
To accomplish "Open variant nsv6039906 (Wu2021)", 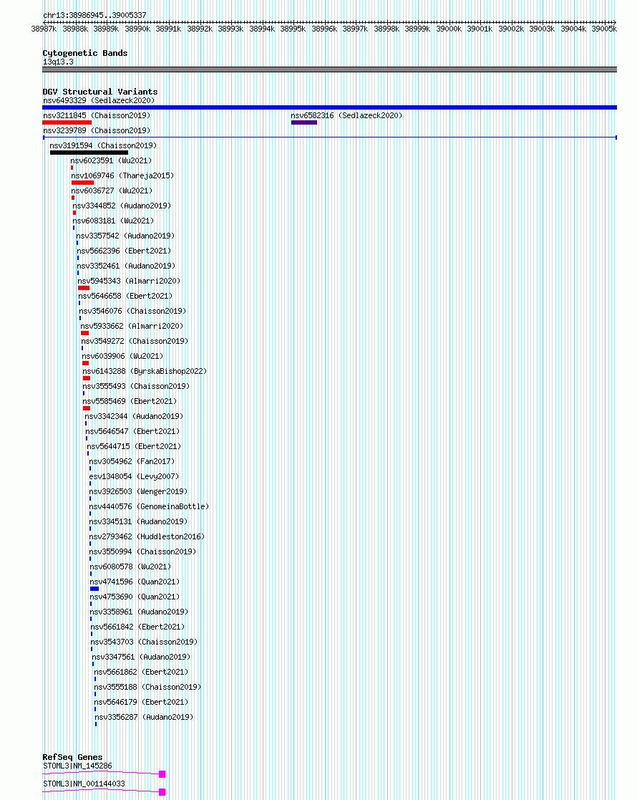I will [x=123, y=357].
